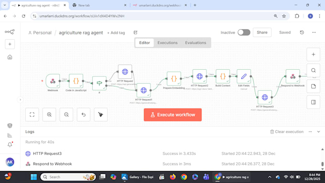Select the Respond to Webhook node
This screenshot has width=325, height=183.
click(292, 76)
